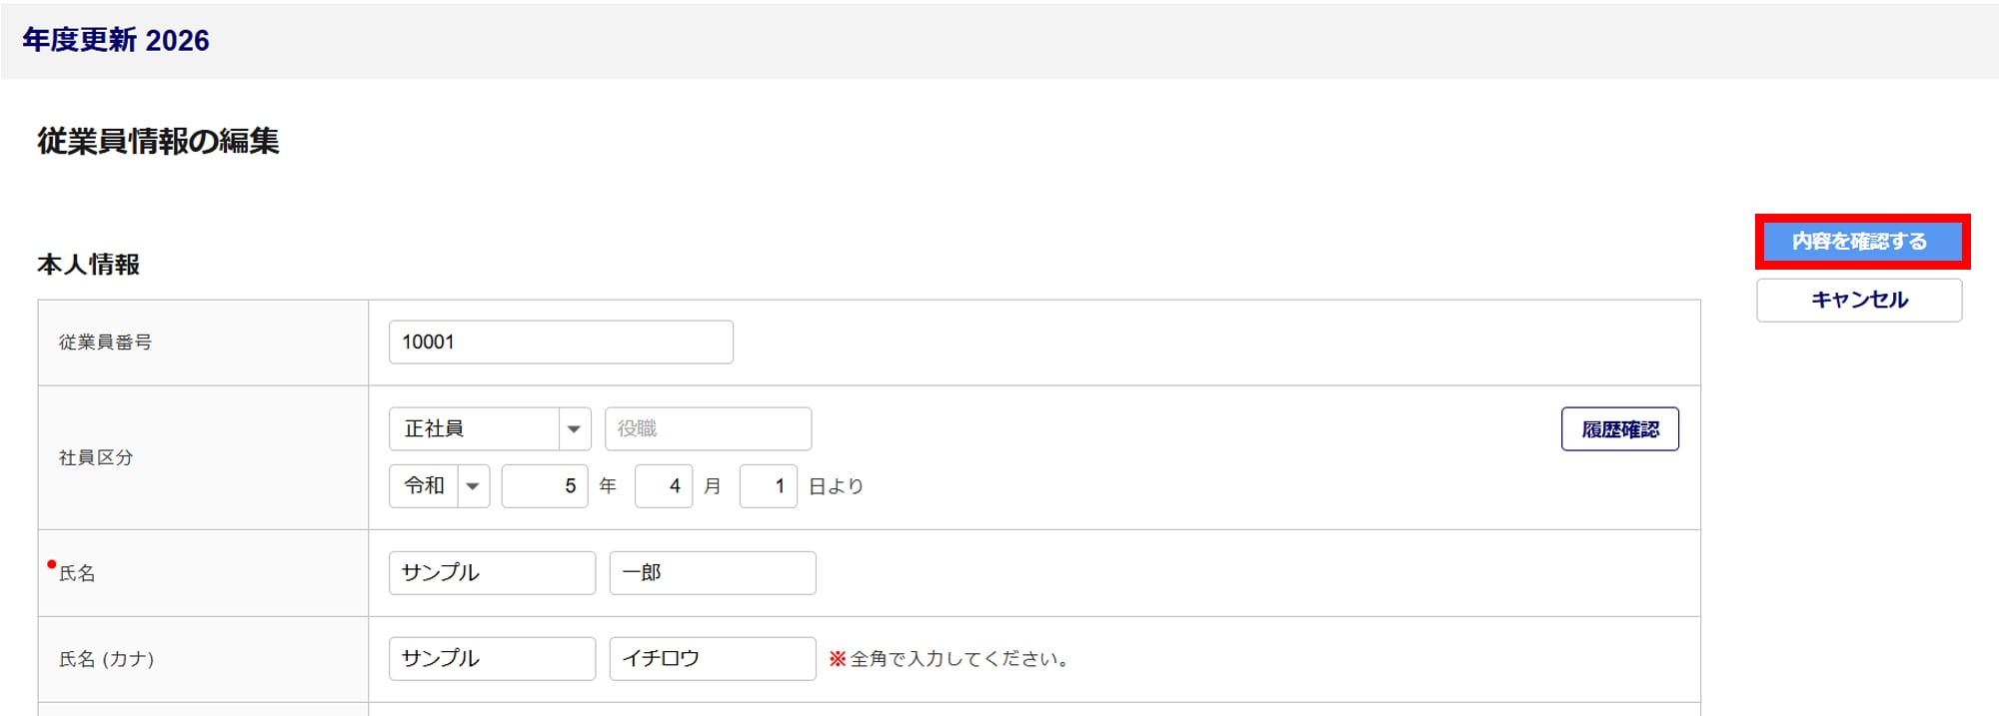Click the 従業員情報の編集 heading
Viewport: 1999px width, 716px height.
[x=158, y=141]
